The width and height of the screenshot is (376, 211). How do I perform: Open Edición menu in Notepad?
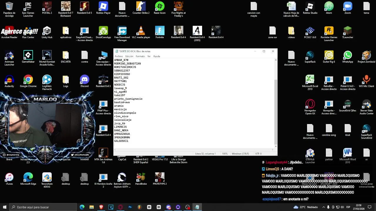129,56
